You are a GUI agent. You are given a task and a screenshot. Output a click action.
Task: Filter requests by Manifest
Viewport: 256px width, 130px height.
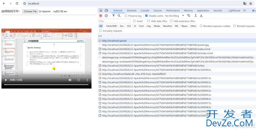pyautogui.click(x=167, y=26)
